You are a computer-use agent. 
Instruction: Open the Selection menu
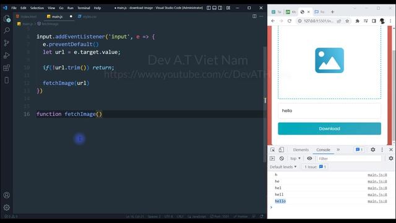(37, 8)
